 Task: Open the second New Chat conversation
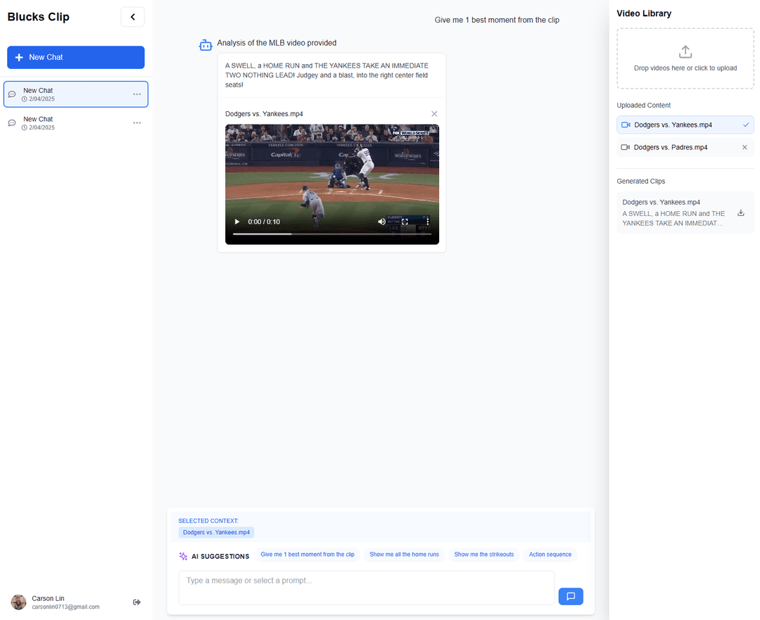click(75, 122)
